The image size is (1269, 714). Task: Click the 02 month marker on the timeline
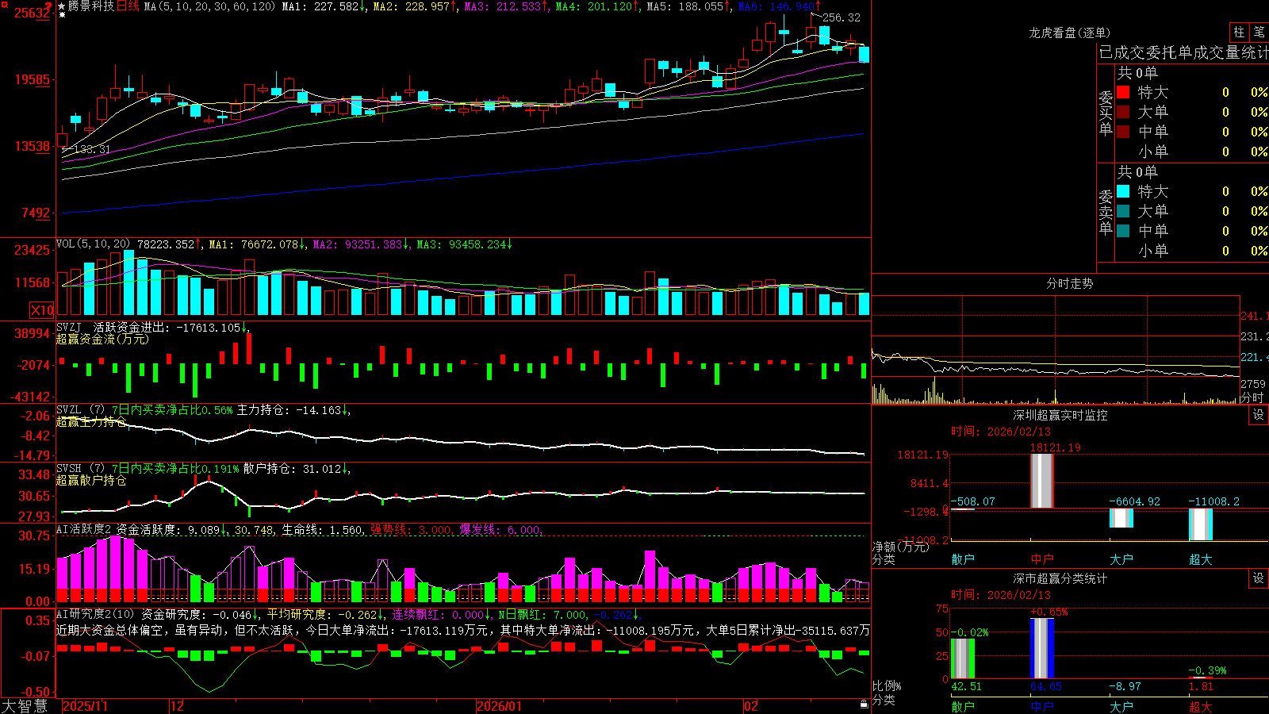click(x=751, y=706)
